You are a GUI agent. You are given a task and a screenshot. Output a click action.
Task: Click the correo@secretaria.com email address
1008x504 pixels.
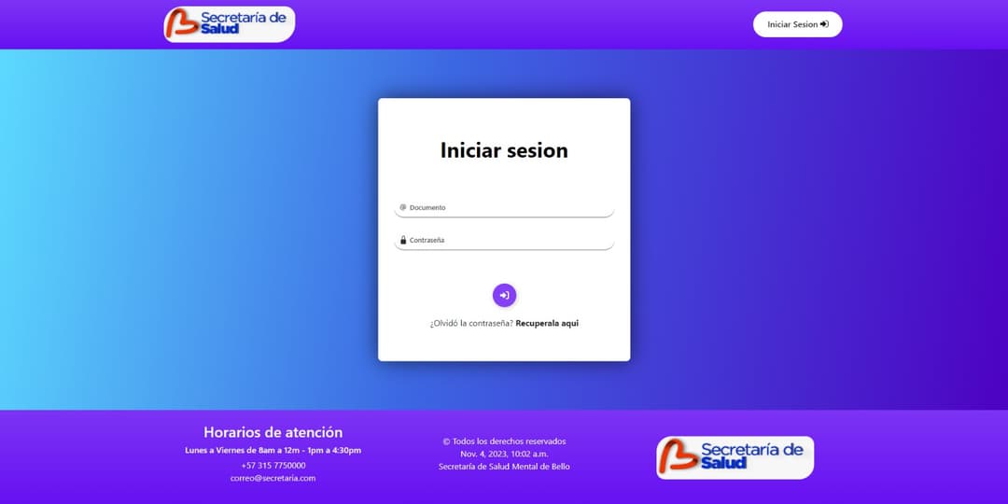click(273, 478)
